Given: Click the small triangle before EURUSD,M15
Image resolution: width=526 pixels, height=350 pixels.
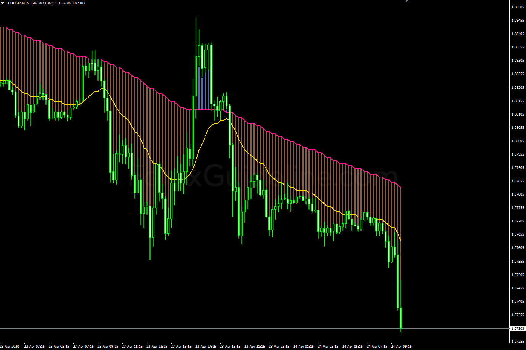Looking at the screenshot, I should pos(2,3).
